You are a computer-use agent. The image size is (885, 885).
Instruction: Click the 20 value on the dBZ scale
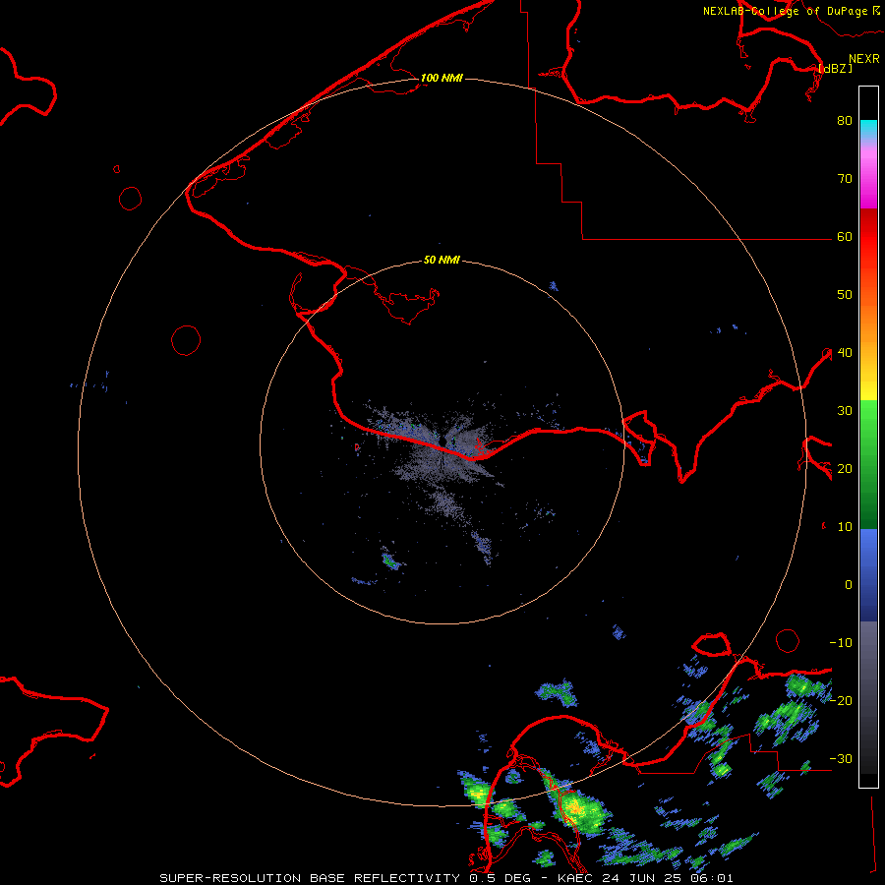click(x=845, y=469)
